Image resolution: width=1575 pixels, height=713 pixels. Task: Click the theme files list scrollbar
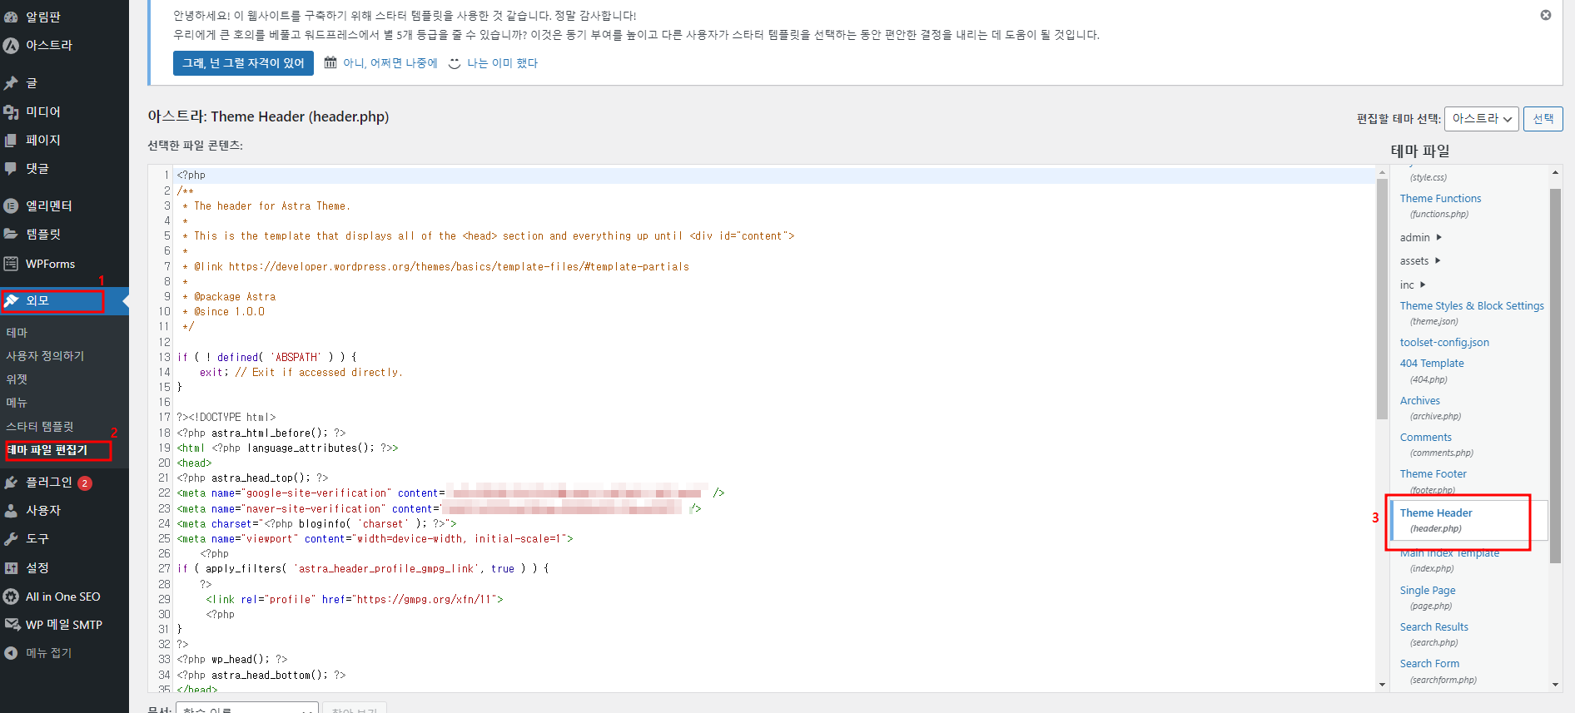pos(1555,374)
